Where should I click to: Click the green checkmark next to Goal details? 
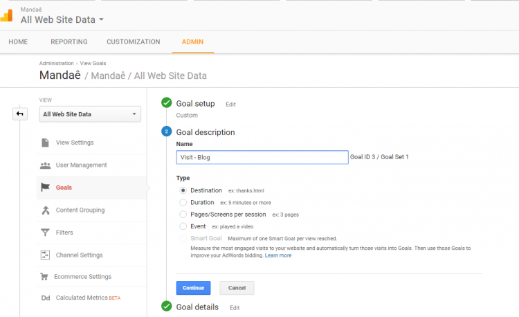pos(167,306)
